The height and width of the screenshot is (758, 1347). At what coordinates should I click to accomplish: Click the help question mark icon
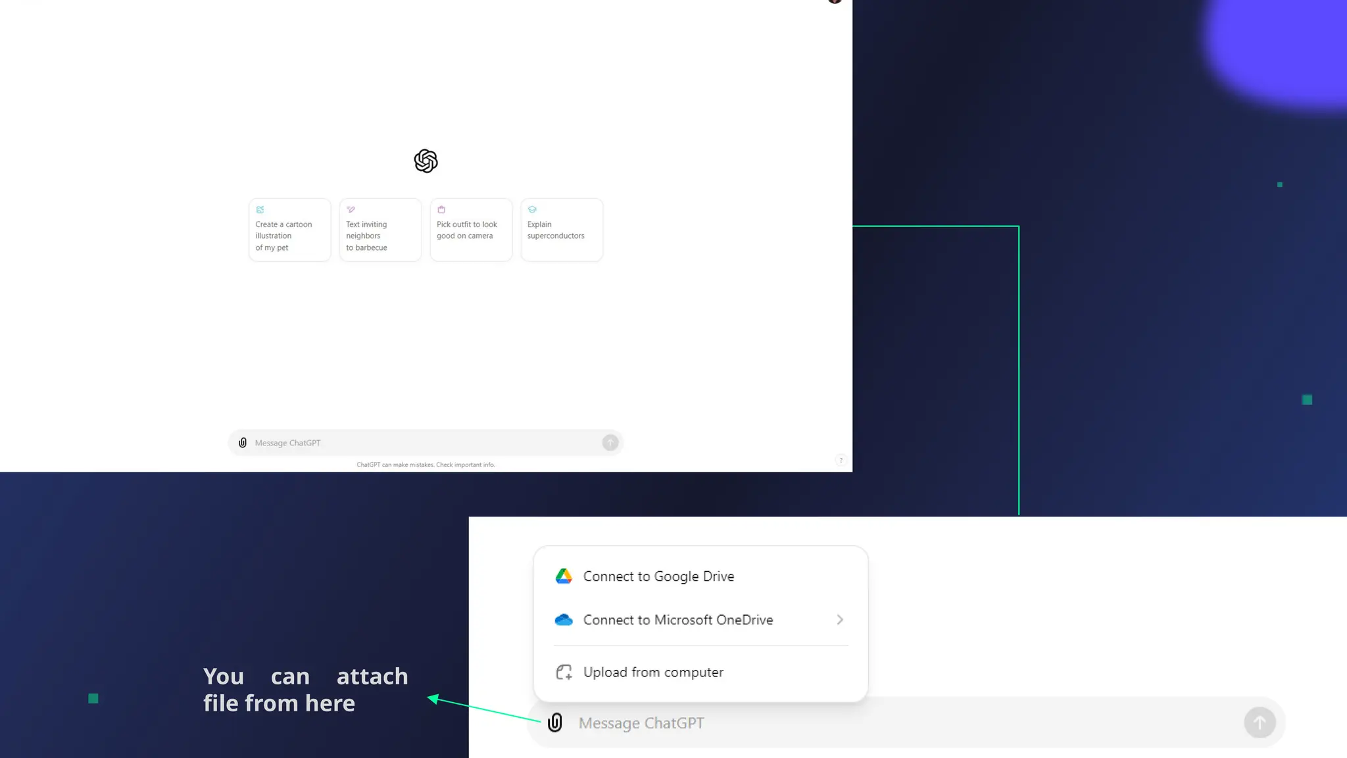pyautogui.click(x=841, y=460)
